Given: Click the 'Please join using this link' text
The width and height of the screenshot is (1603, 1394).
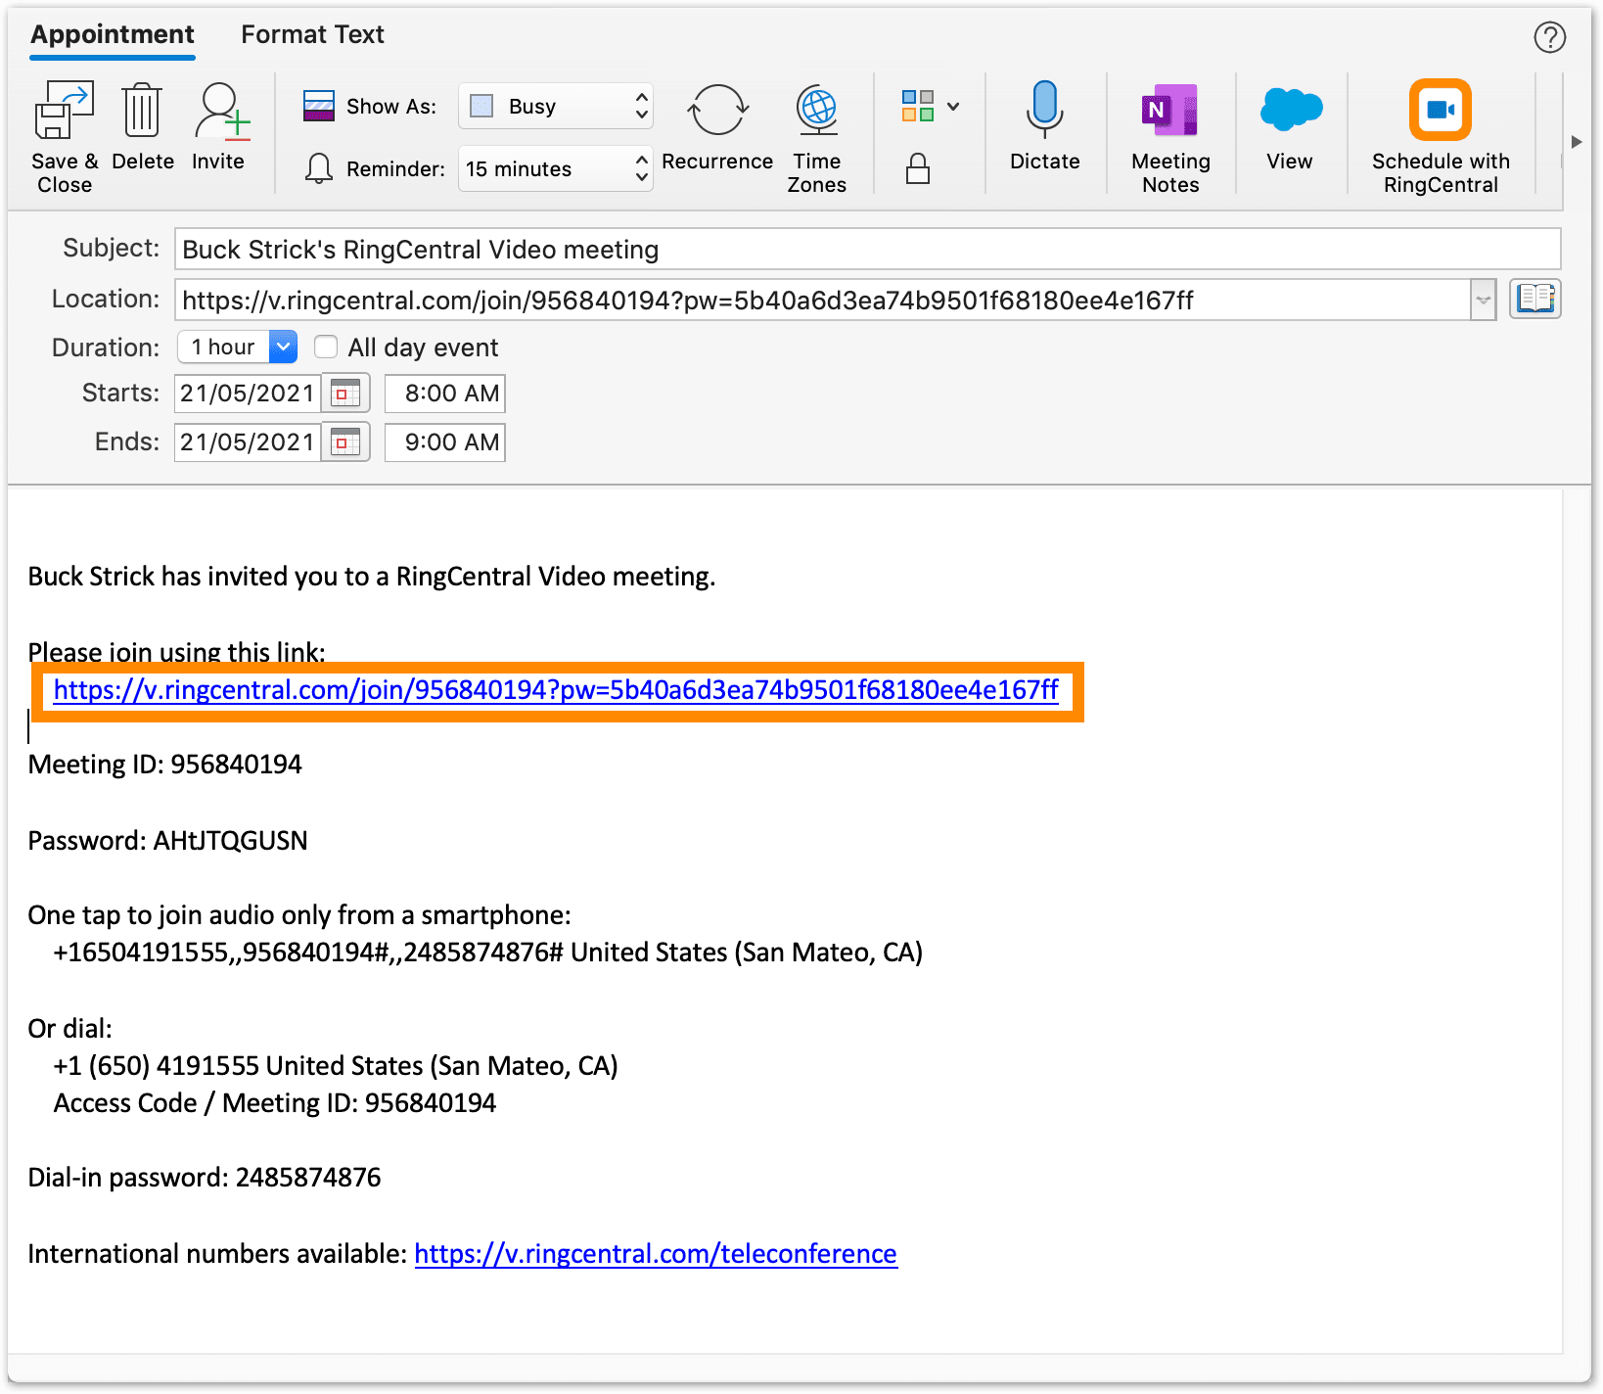Looking at the screenshot, I should tap(176, 652).
